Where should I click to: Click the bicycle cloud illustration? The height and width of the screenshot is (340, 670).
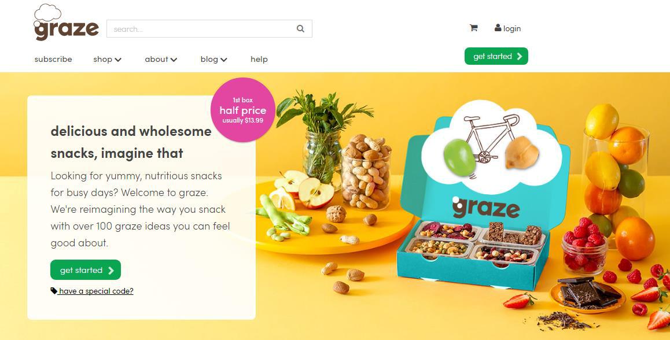click(x=491, y=145)
